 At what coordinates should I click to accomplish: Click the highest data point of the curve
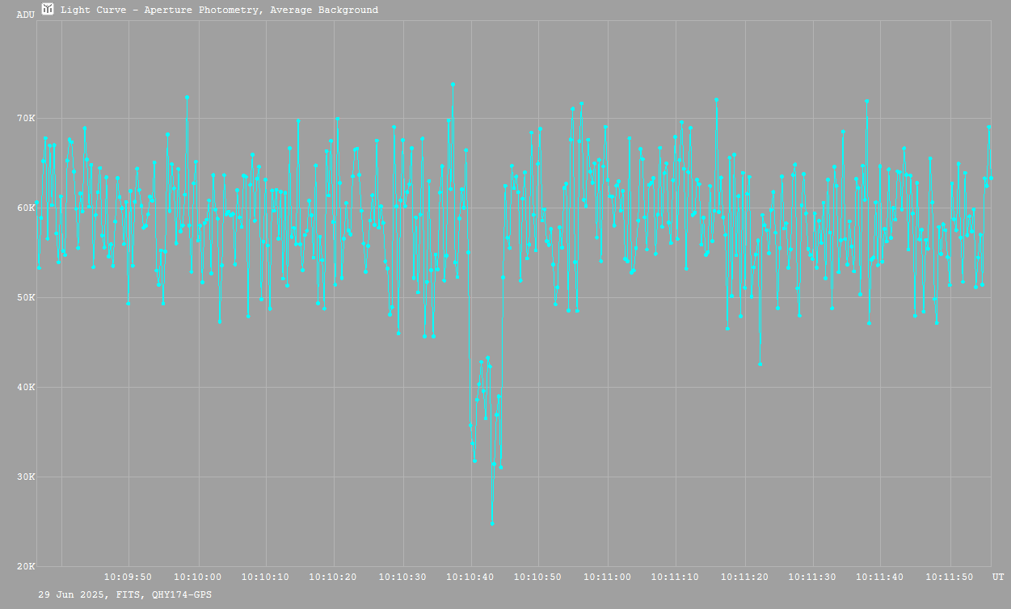[453, 84]
